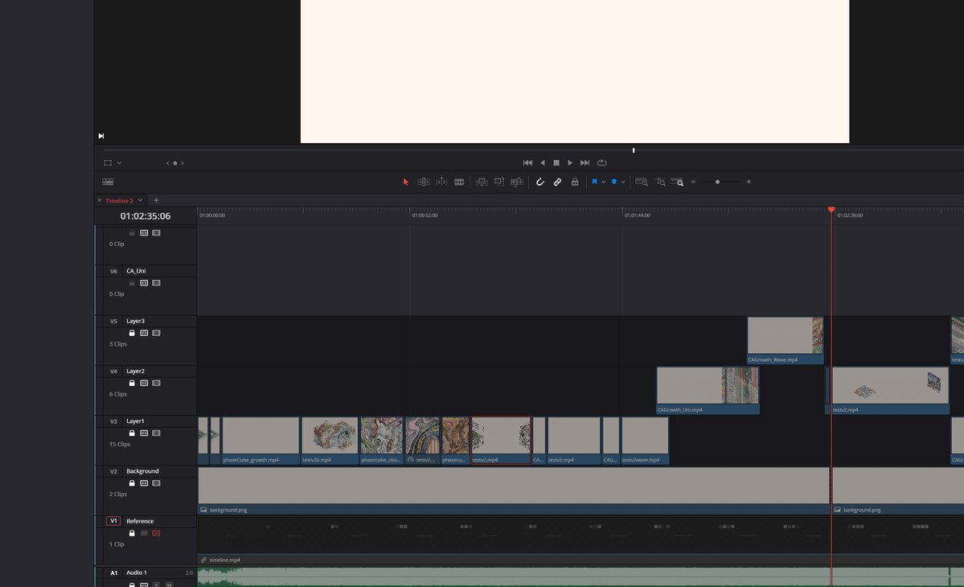
Task: Unlock the Layer3 track
Action: pyautogui.click(x=132, y=333)
